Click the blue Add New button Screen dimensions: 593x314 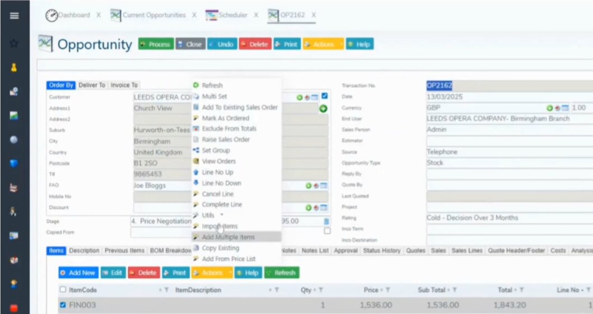tap(77, 273)
